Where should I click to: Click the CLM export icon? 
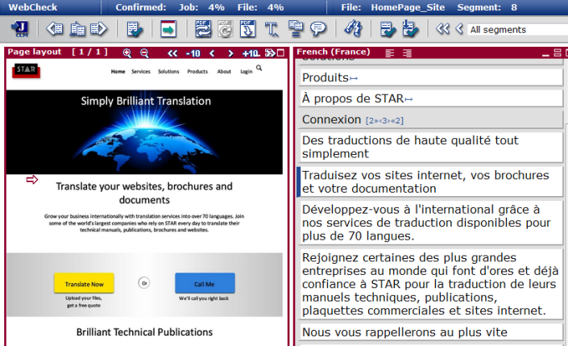point(20,29)
